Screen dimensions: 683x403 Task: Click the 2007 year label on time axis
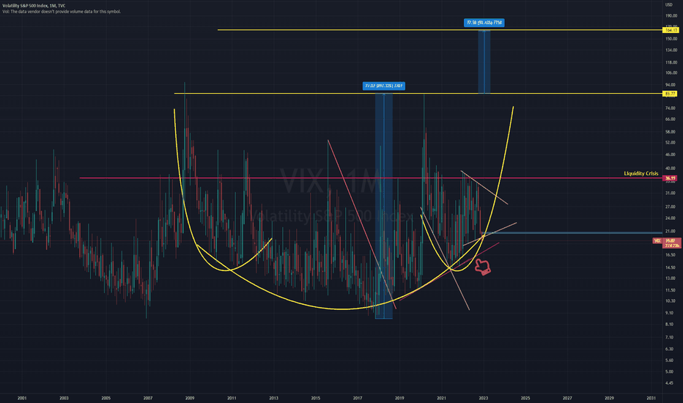[147, 398]
